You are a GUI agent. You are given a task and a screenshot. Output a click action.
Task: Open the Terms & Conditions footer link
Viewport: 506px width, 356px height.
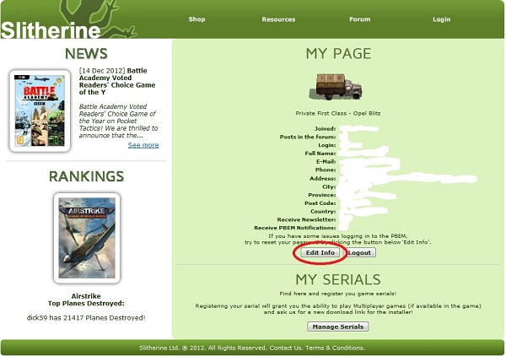click(335, 348)
